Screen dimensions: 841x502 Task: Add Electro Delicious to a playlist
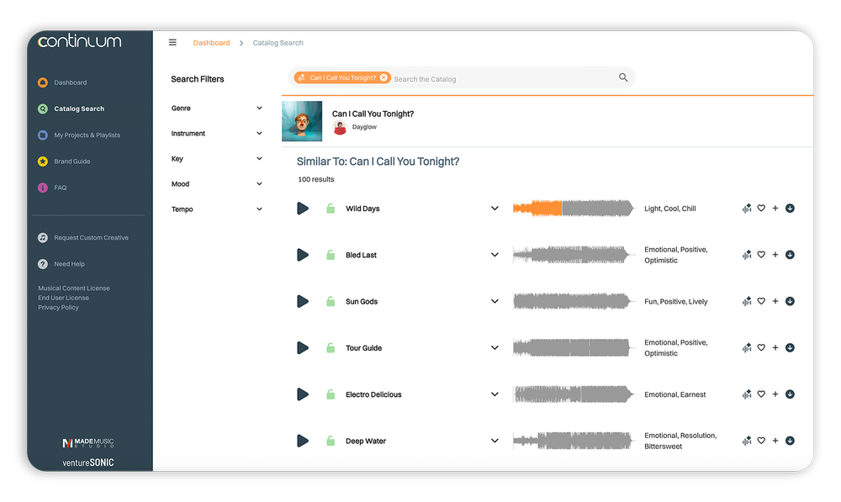coord(775,394)
